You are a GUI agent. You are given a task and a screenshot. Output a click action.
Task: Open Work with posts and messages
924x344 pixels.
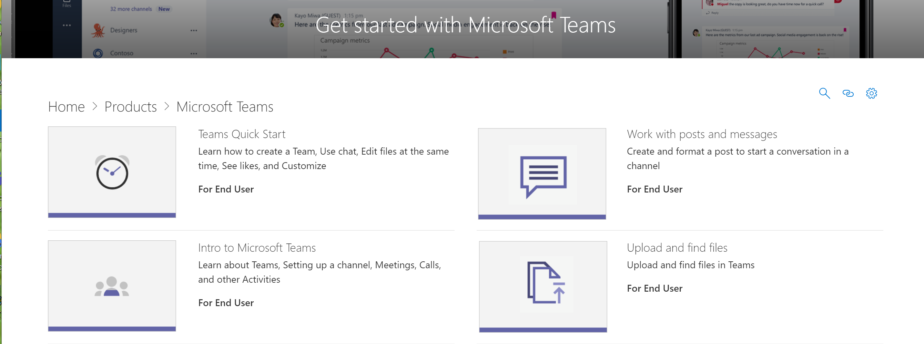(x=702, y=134)
